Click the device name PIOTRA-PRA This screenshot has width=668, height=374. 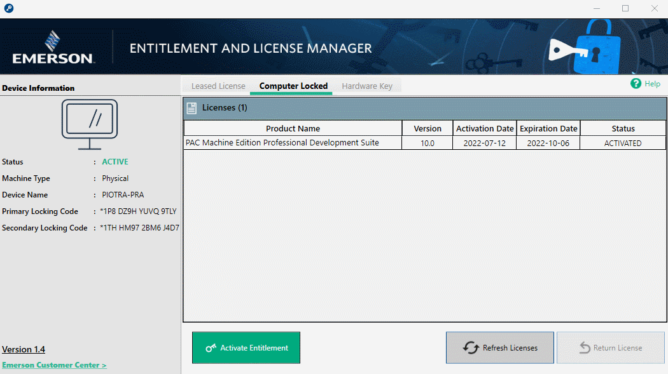point(123,195)
